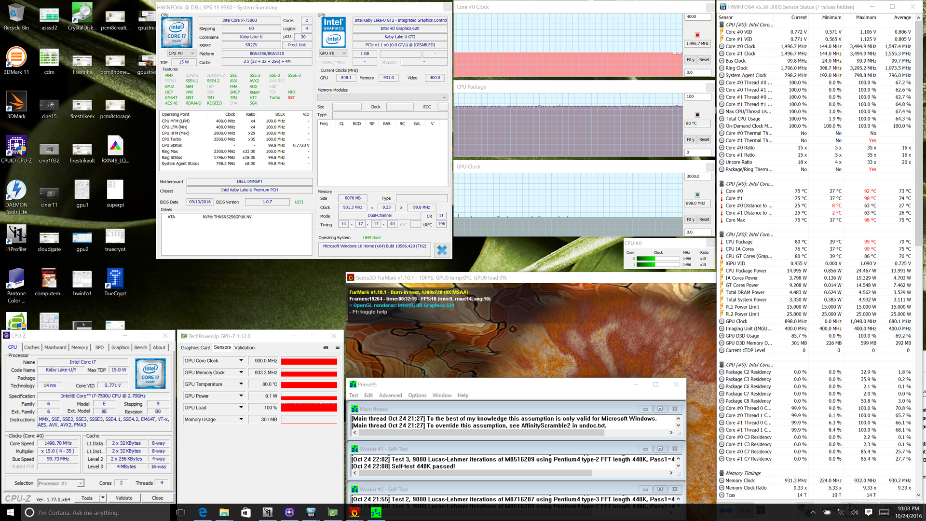The image size is (926, 521).
Task: Open Windows Store from taskbar
Action: [245, 512]
